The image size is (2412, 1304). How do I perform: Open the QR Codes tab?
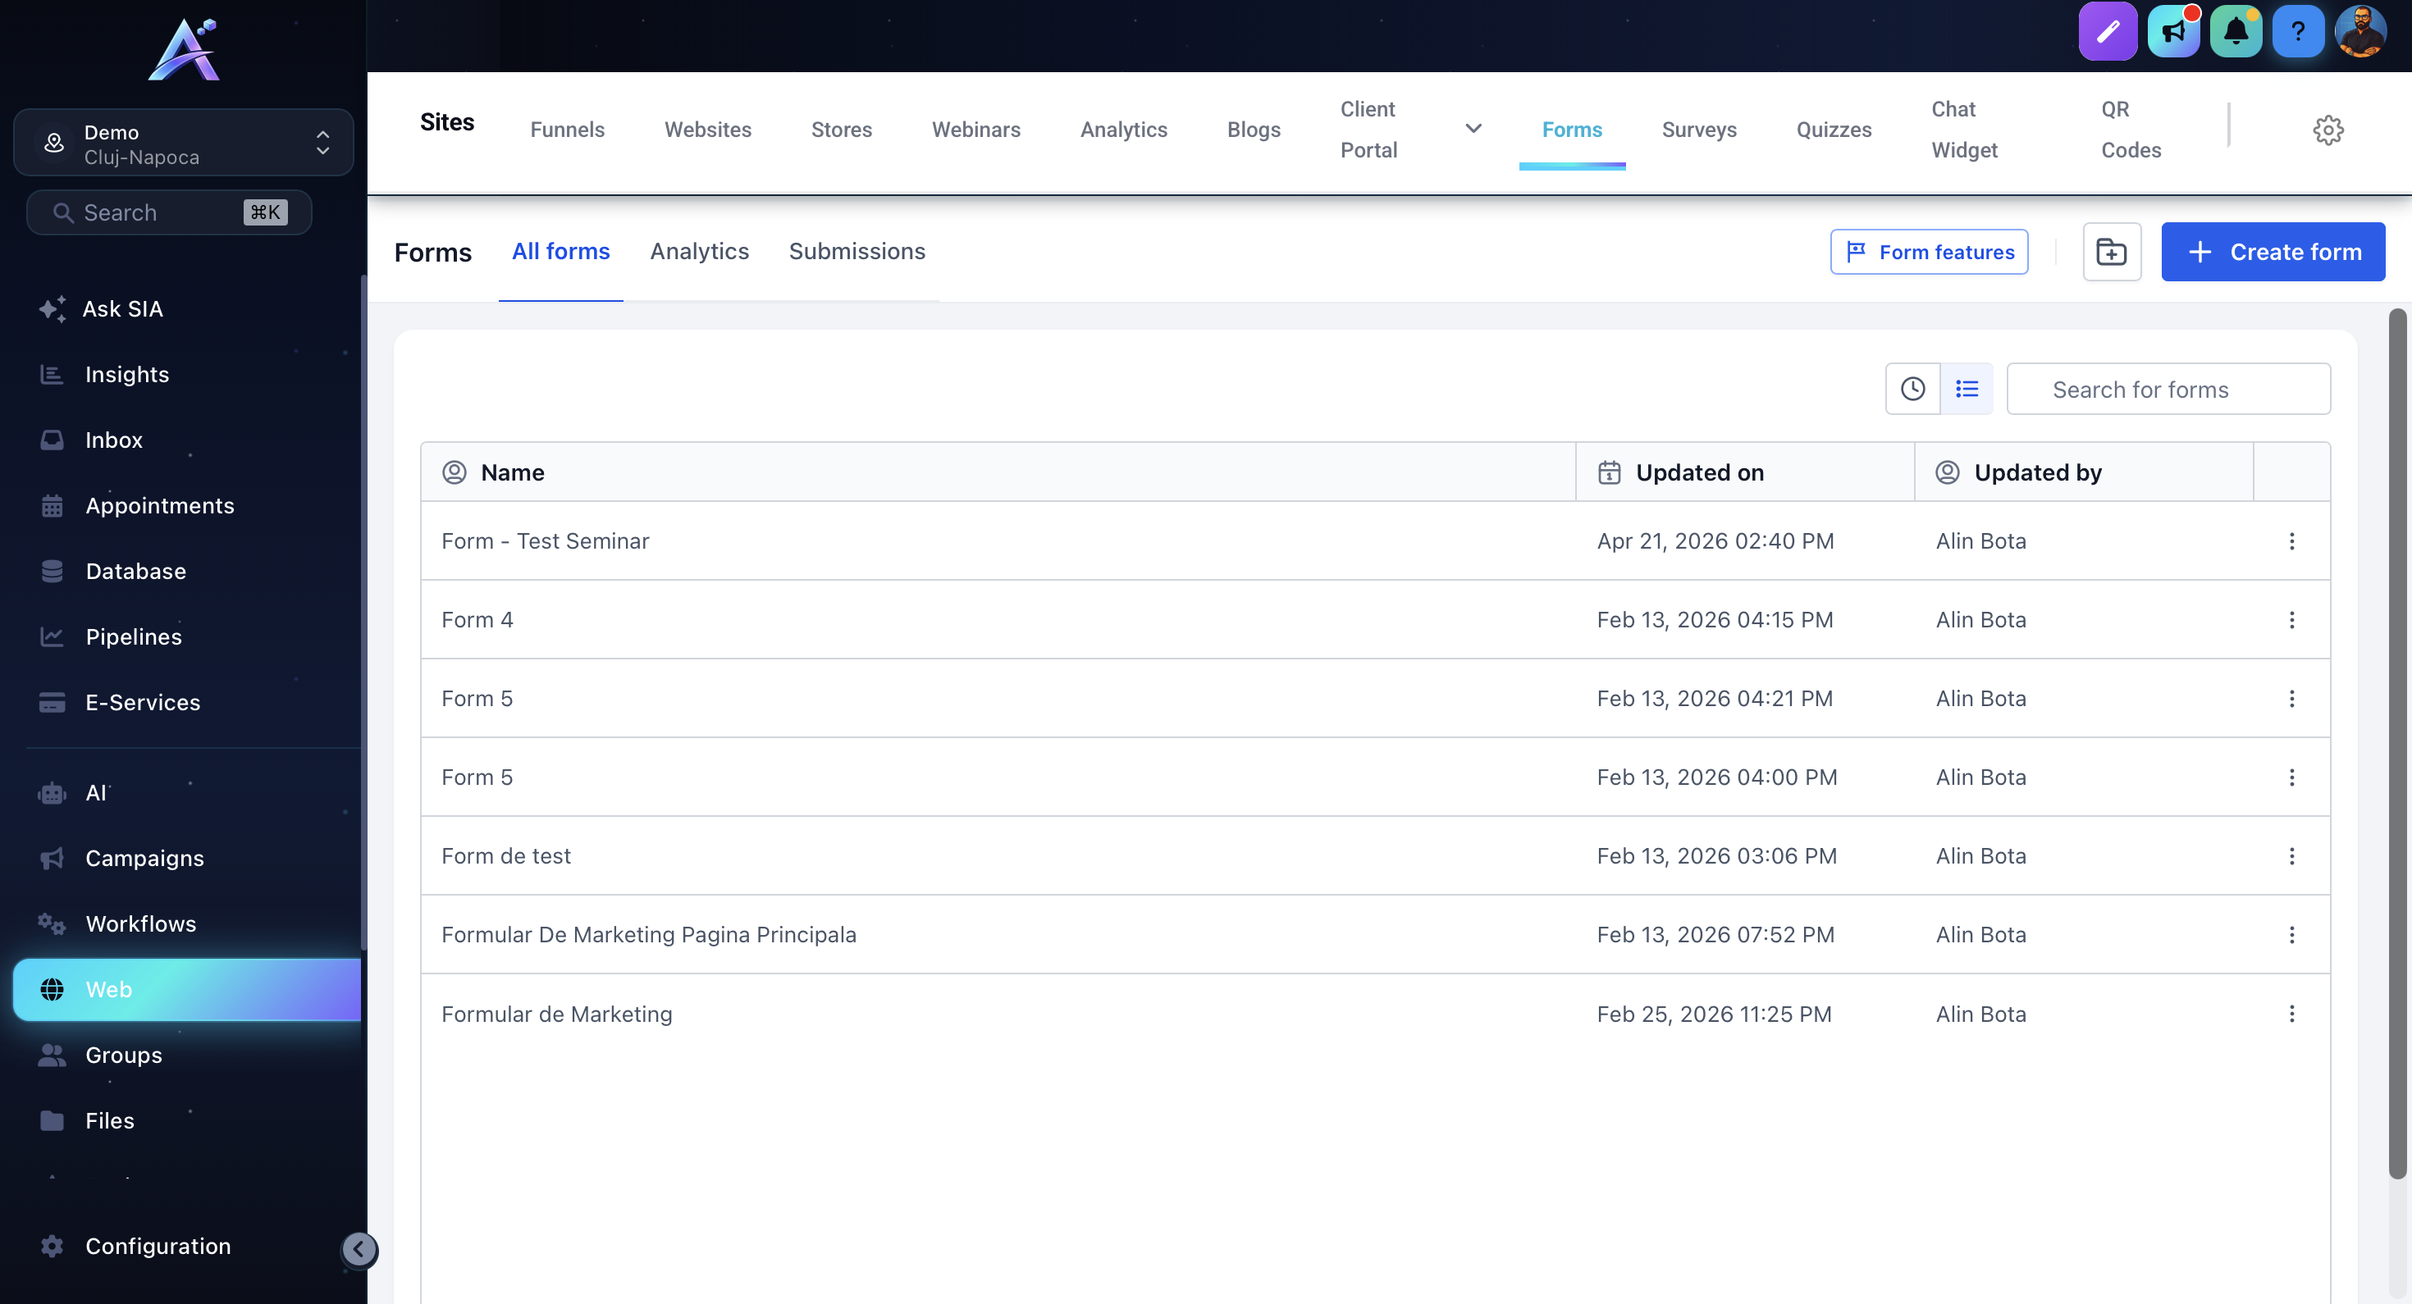pyautogui.click(x=2130, y=130)
